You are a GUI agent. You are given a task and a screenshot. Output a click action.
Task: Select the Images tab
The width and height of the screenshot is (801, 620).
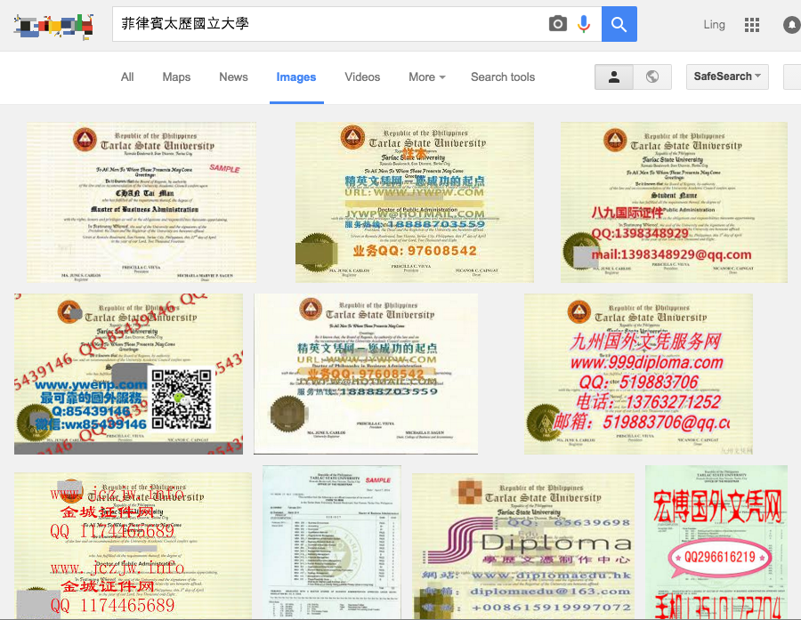[296, 77]
